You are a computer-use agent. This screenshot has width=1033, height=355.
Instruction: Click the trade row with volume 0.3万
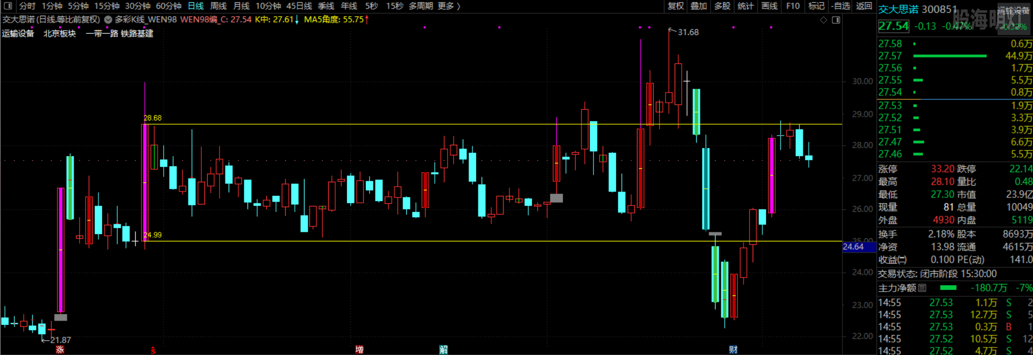click(x=956, y=326)
